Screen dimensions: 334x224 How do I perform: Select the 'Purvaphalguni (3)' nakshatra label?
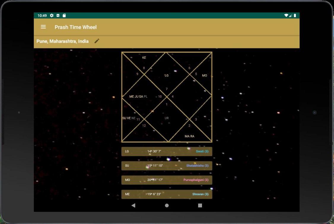[196, 180]
